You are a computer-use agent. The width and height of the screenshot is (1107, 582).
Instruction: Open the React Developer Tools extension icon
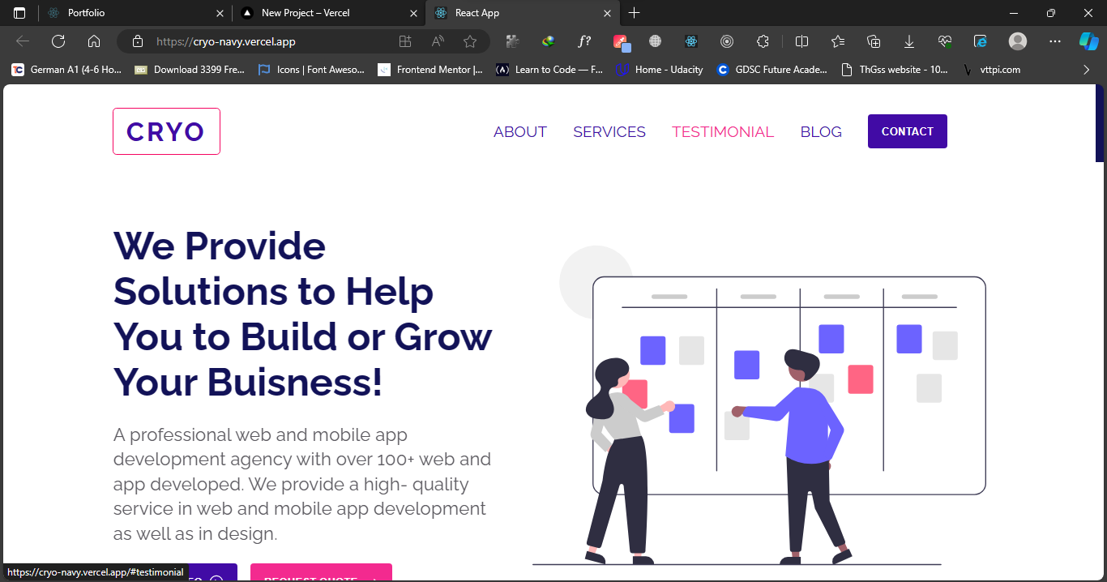pyautogui.click(x=690, y=41)
